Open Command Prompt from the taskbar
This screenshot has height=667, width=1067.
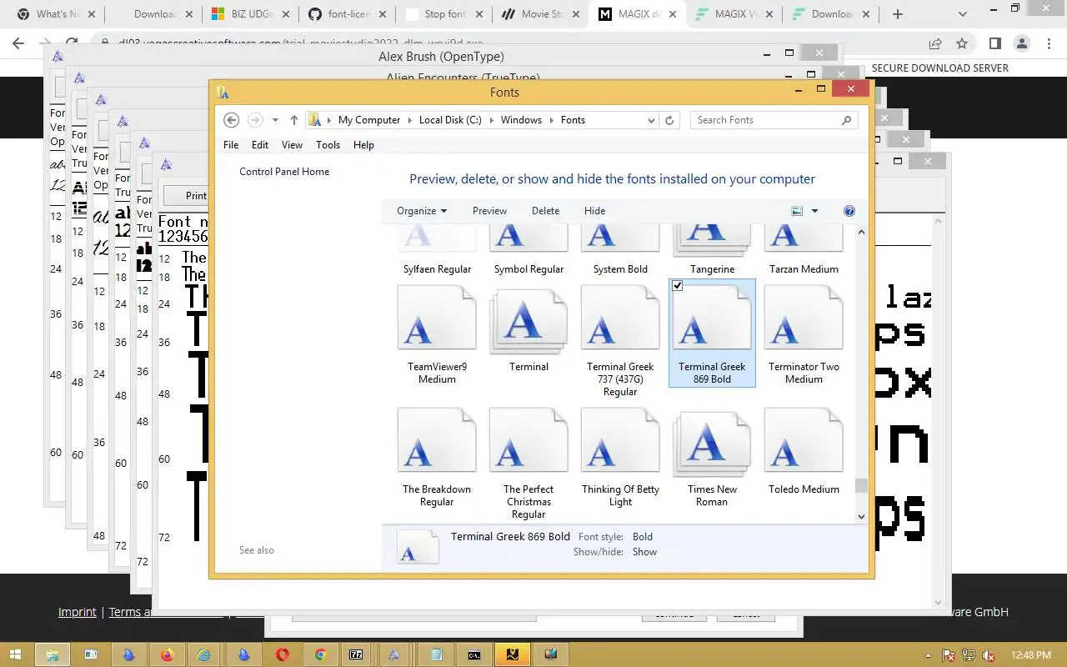473,654
